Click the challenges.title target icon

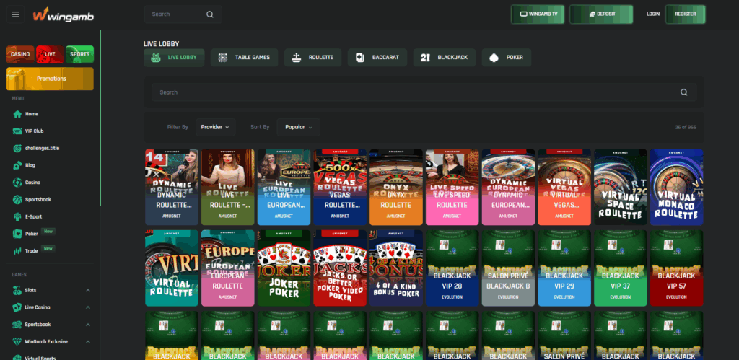tap(17, 148)
